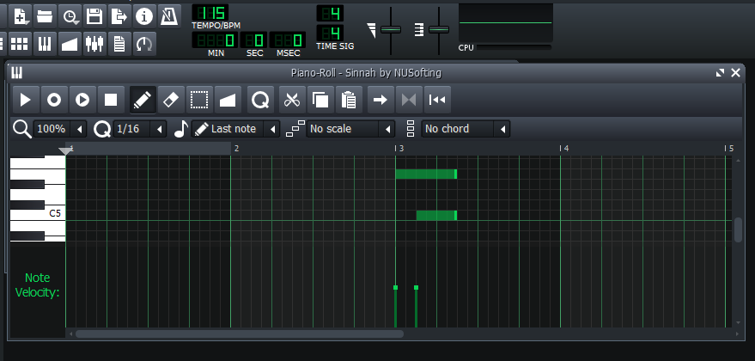Show the Controller Rack
755x361 pixels.
tap(144, 44)
